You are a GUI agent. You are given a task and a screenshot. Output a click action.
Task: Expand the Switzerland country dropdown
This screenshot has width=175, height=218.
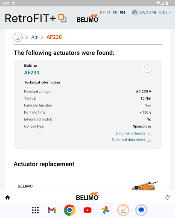[x=152, y=13]
